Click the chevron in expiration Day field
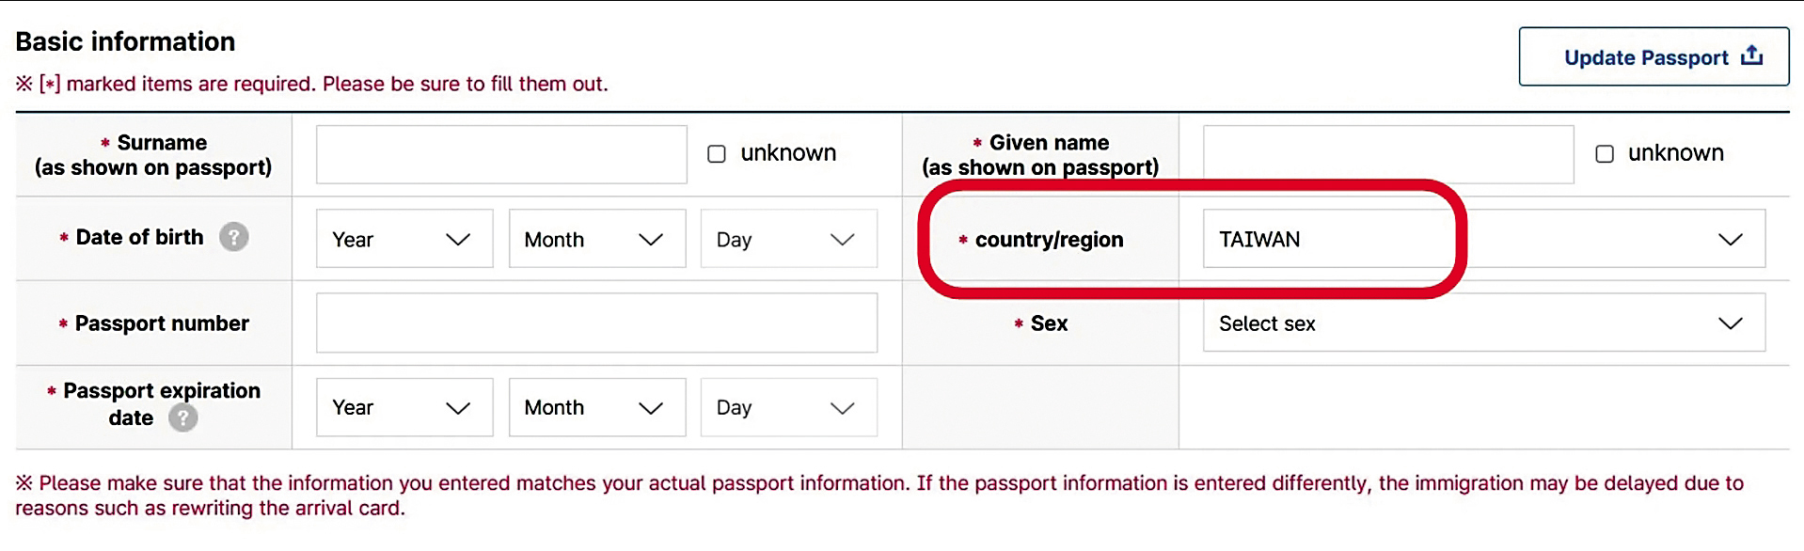Viewport: 1804px width, 551px height. [x=842, y=408]
